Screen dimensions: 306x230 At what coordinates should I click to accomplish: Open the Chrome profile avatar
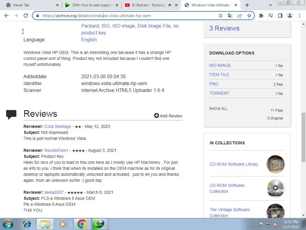pos(290,16)
